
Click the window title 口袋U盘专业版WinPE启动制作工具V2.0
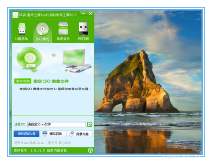[48, 15]
